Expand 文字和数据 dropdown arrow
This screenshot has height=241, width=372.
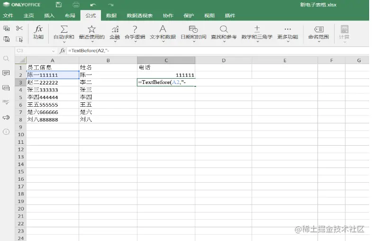pos(163,42)
